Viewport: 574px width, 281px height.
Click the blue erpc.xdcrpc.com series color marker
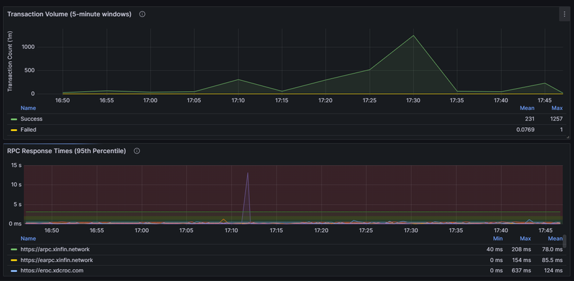14,271
